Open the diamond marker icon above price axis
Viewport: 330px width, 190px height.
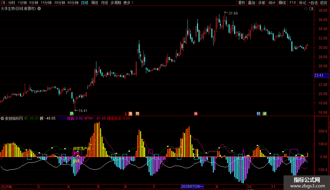306,9
